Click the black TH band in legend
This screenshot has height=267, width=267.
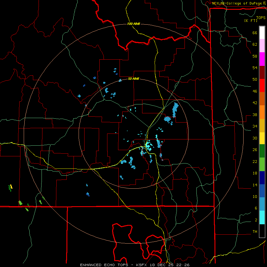pos(262,231)
